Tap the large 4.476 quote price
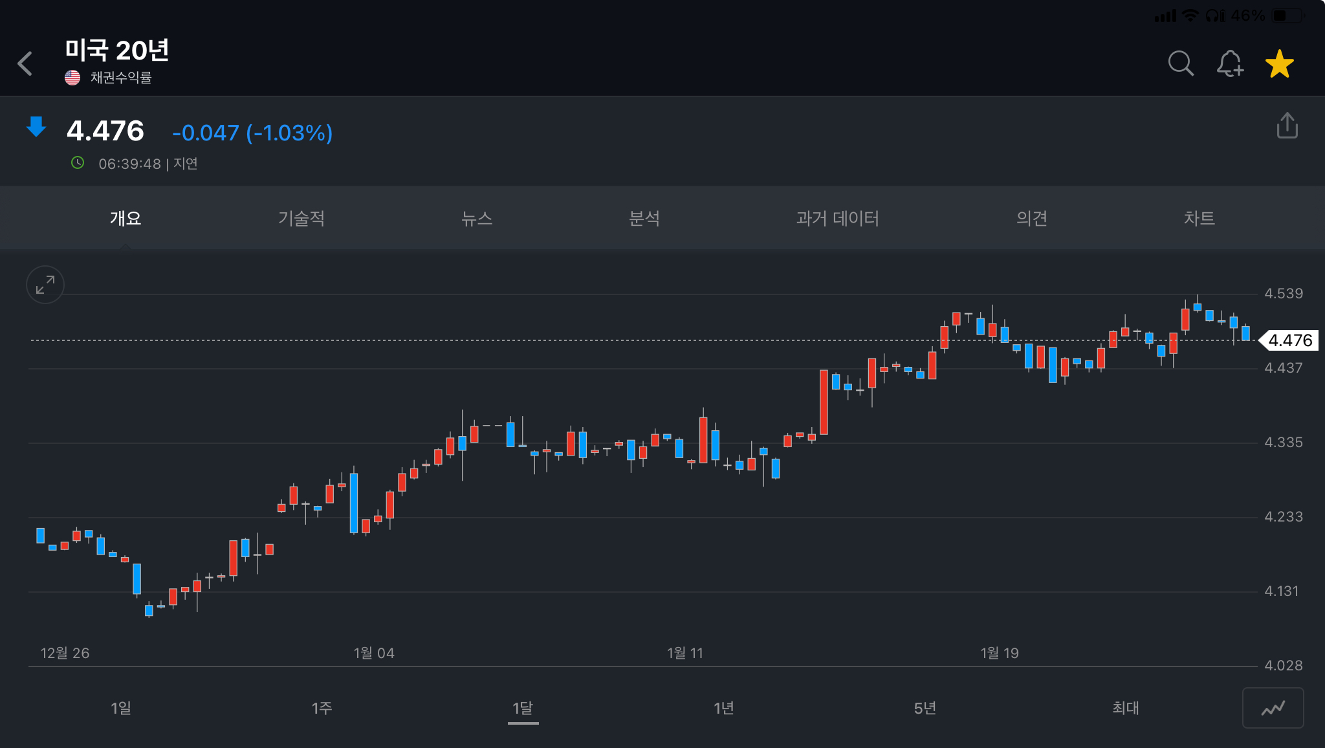The width and height of the screenshot is (1325, 748). click(105, 131)
